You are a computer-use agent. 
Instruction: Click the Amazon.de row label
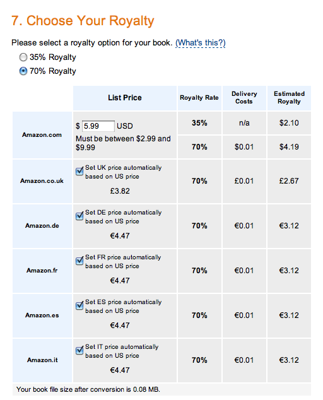[42, 226]
